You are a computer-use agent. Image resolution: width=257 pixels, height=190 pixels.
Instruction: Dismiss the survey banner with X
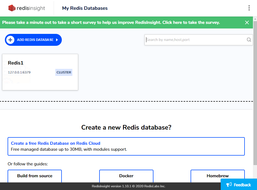point(247,22)
